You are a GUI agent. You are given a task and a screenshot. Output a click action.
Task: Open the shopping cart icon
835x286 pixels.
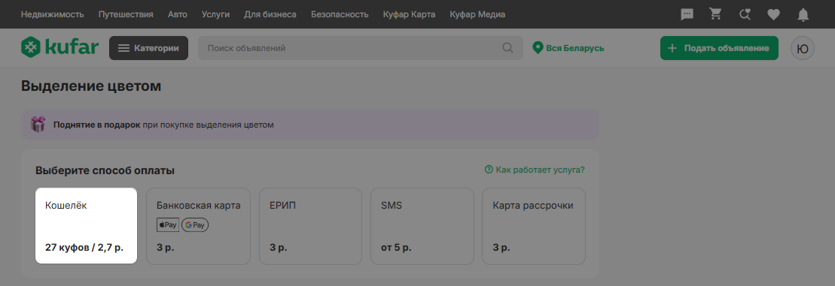(716, 14)
